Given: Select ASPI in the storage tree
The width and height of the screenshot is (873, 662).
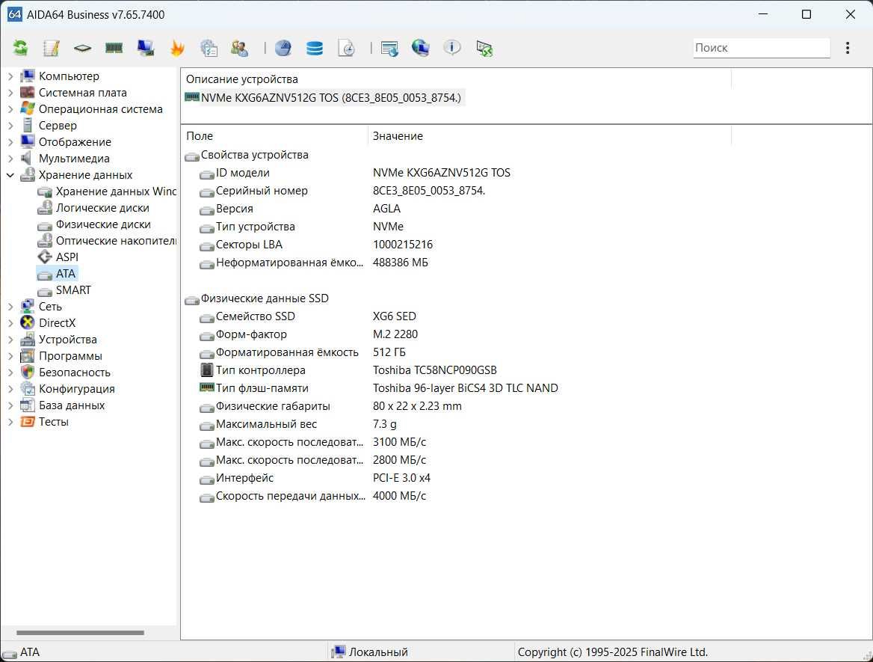Looking at the screenshot, I should click(x=67, y=257).
